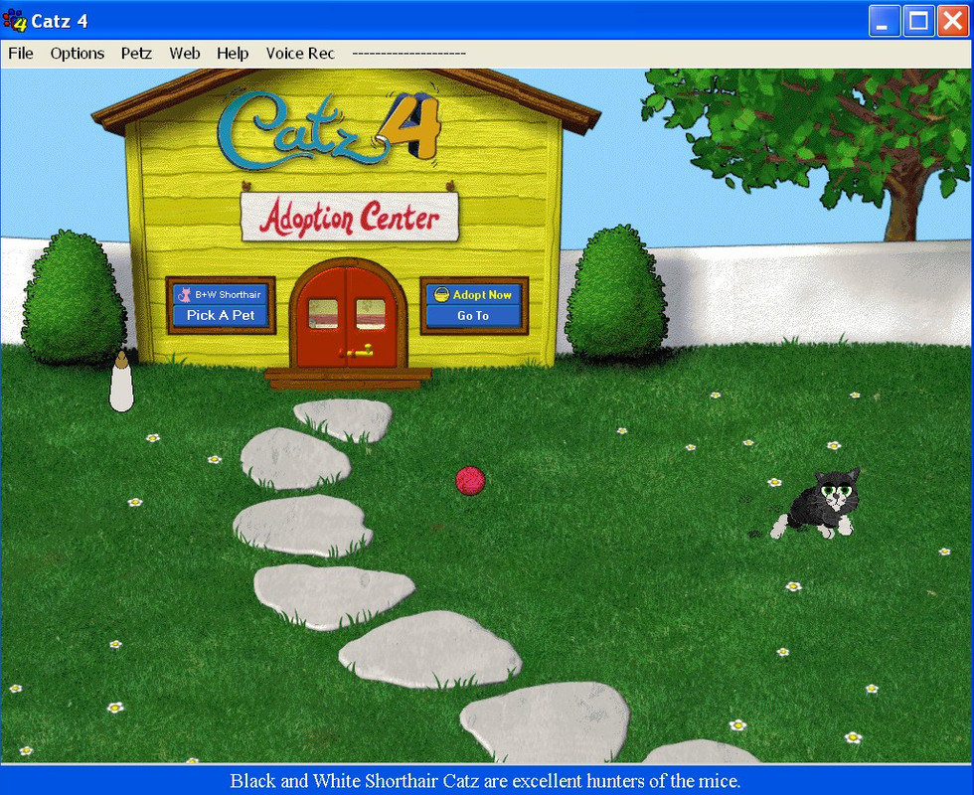Click the pink cat breed icon
974x795 pixels.
click(x=185, y=294)
